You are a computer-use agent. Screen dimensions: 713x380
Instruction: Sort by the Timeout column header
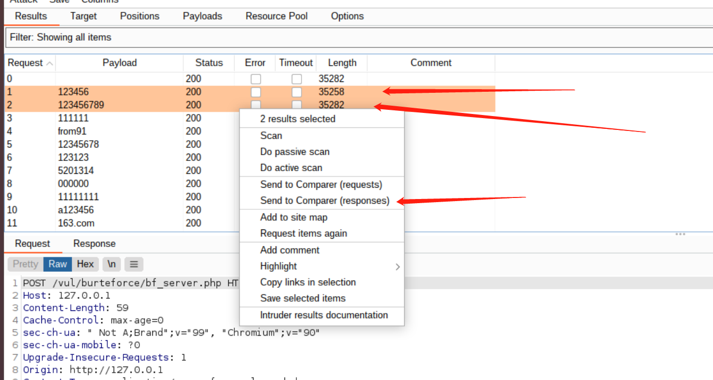tap(296, 63)
